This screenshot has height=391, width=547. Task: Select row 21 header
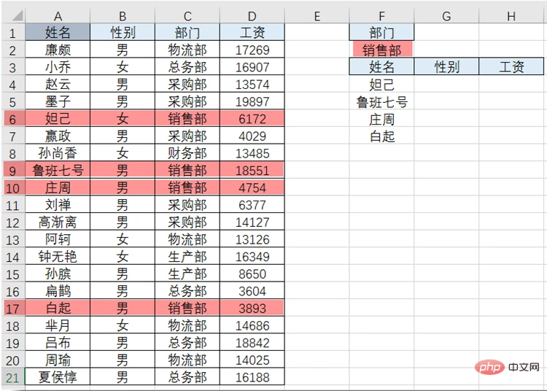[13, 377]
